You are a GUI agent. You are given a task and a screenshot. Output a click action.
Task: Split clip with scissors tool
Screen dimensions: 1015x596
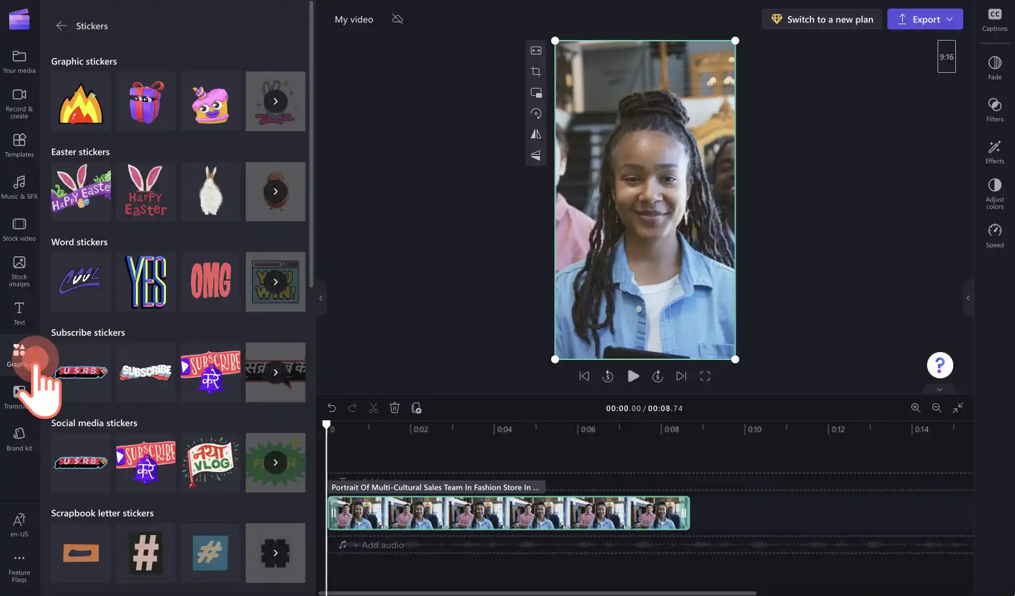[373, 408]
